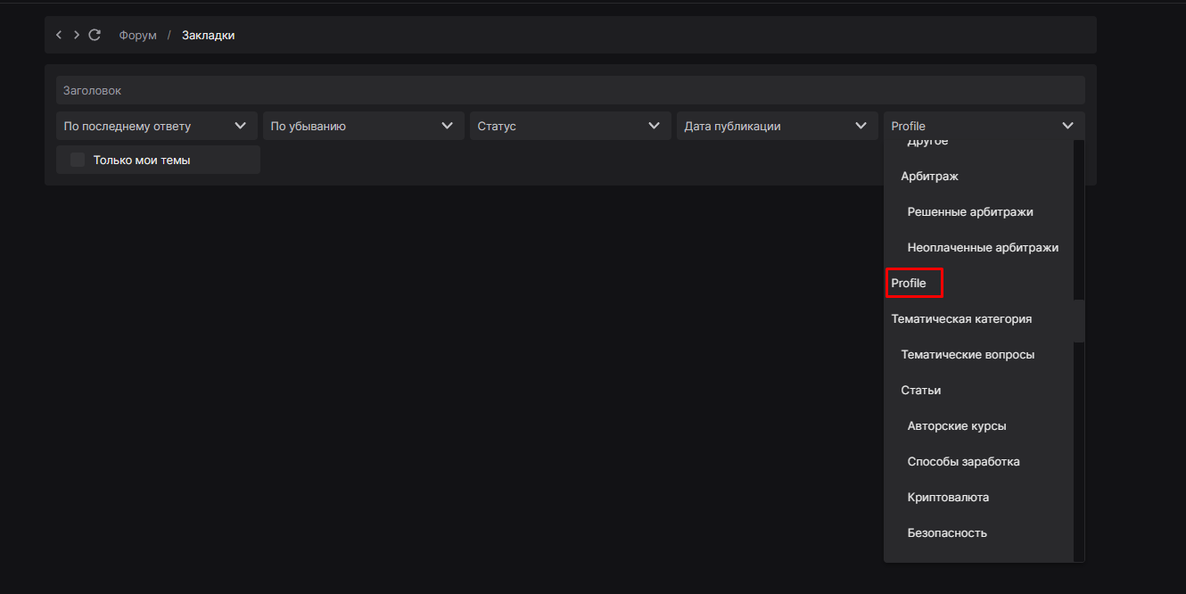Screen dimensions: 1186x594
Task: Click the page reload icon
Action: click(95, 35)
